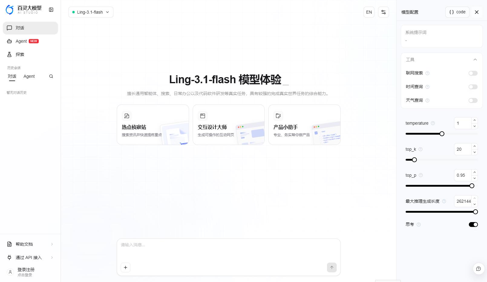487x282 pixels.
Task: Click the temperature value field
Action: 463,123
